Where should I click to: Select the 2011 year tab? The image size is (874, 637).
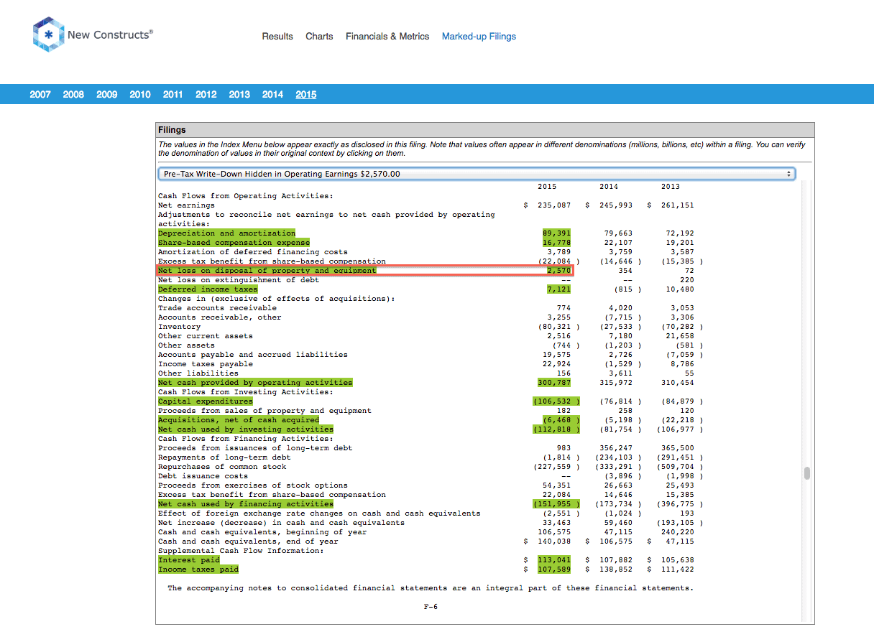click(172, 95)
